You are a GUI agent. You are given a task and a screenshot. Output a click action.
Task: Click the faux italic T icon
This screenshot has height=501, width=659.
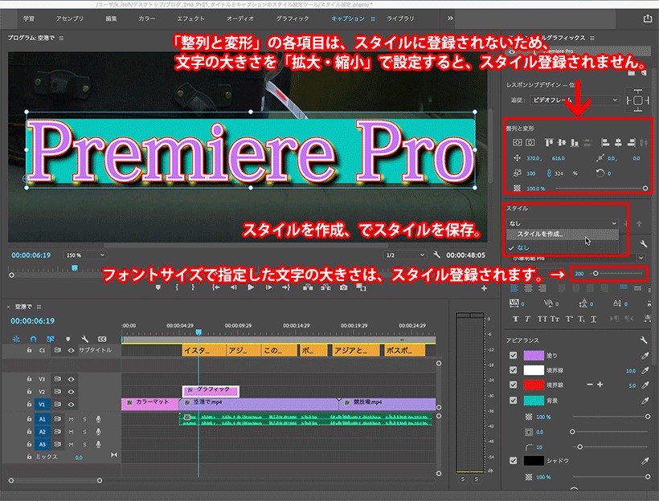click(x=527, y=319)
